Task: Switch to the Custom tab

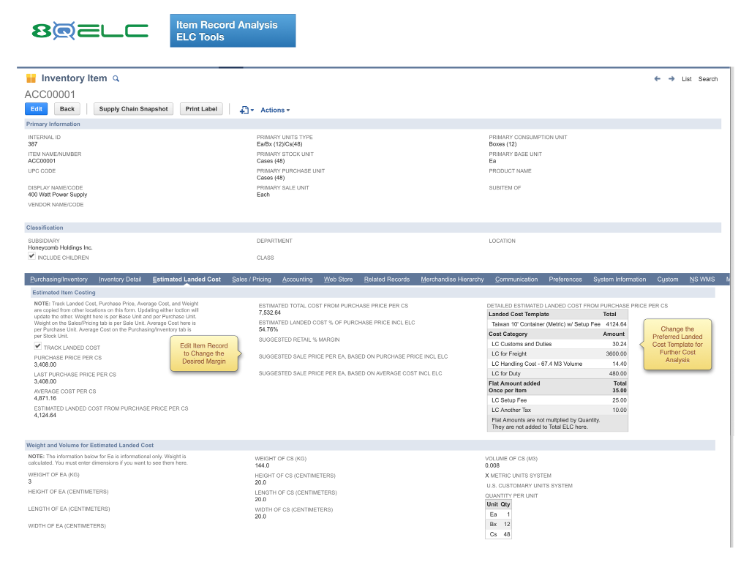Action: click(x=667, y=280)
